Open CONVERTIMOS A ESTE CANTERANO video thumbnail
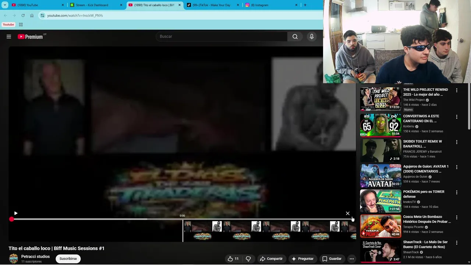The height and width of the screenshot is (265, 471). (x=380, y=125)
